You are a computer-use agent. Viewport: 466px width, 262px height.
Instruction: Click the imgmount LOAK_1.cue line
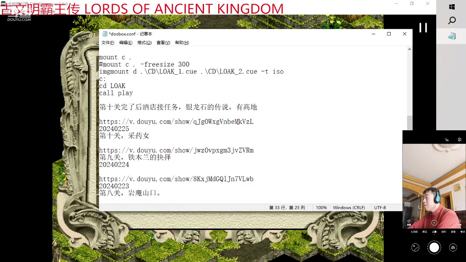pyautogui.click(x=191, y=72)
